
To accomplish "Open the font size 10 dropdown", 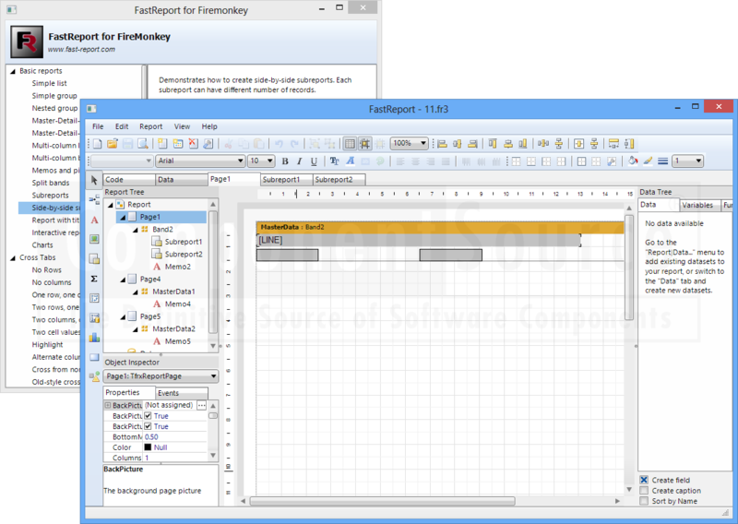I will point(269,161).
